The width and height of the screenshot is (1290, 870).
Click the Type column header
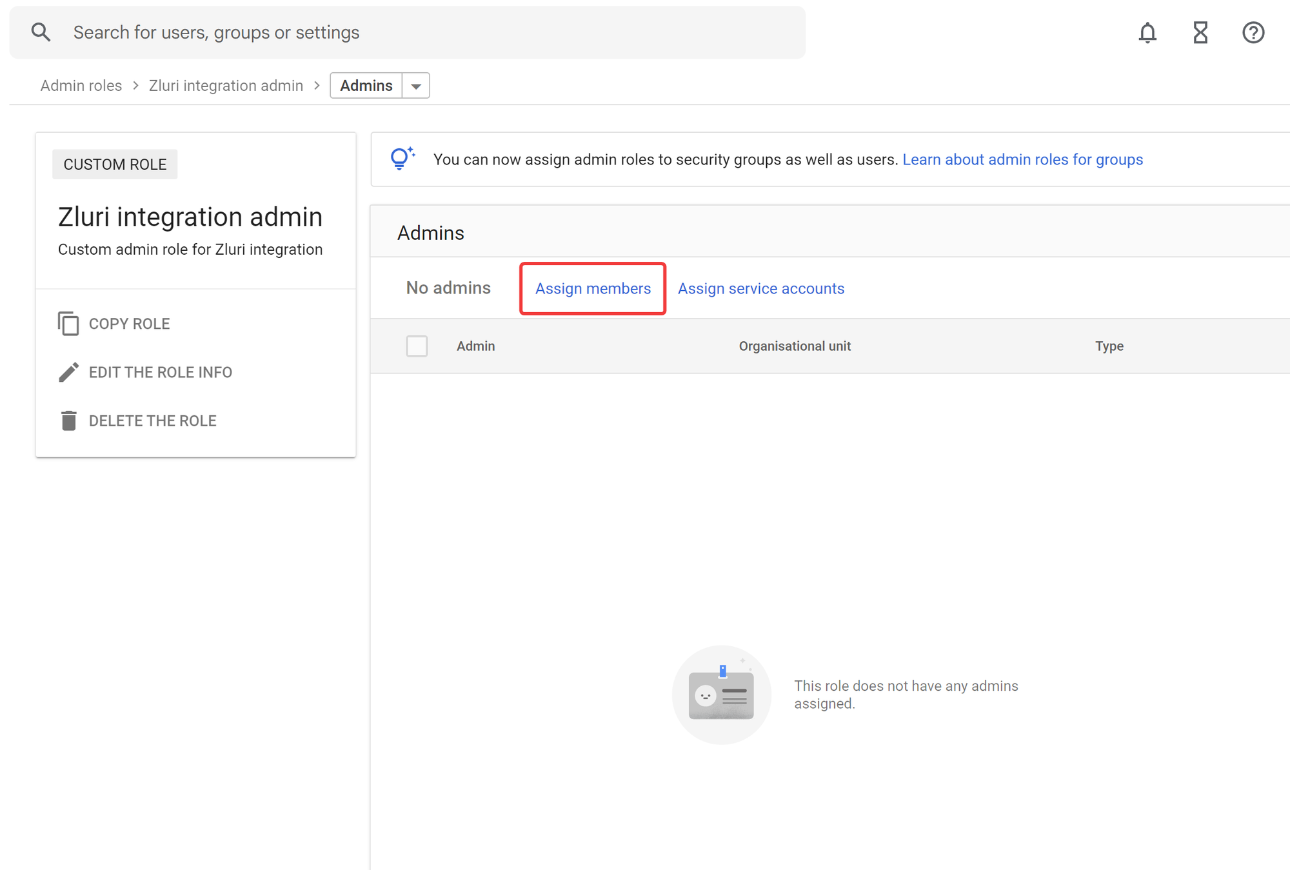tap(1109, 346)
